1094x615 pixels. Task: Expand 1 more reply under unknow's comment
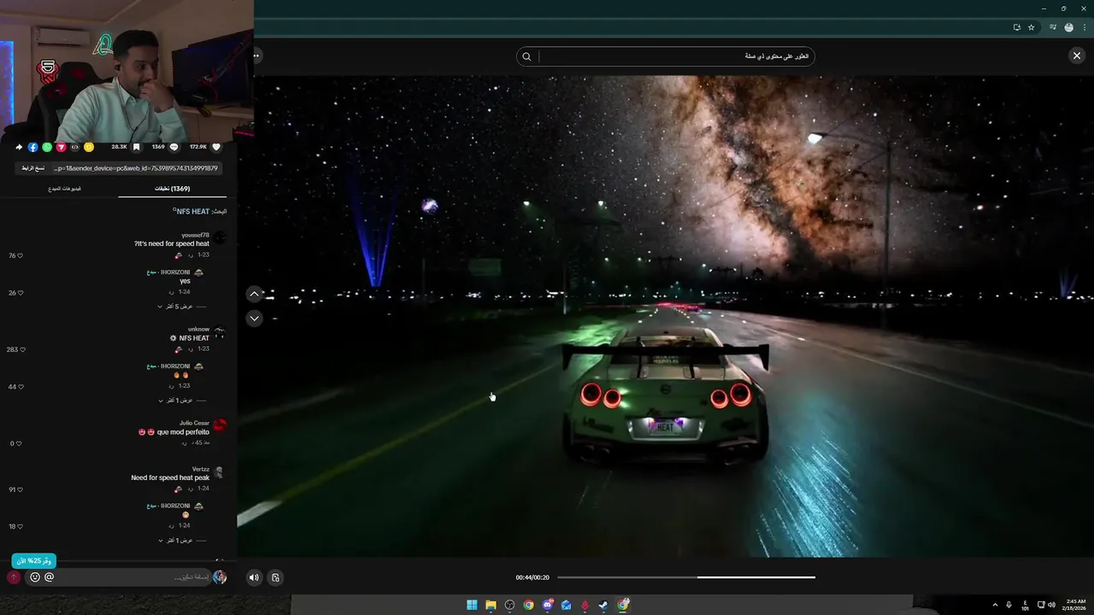click(x=175, y=400)
